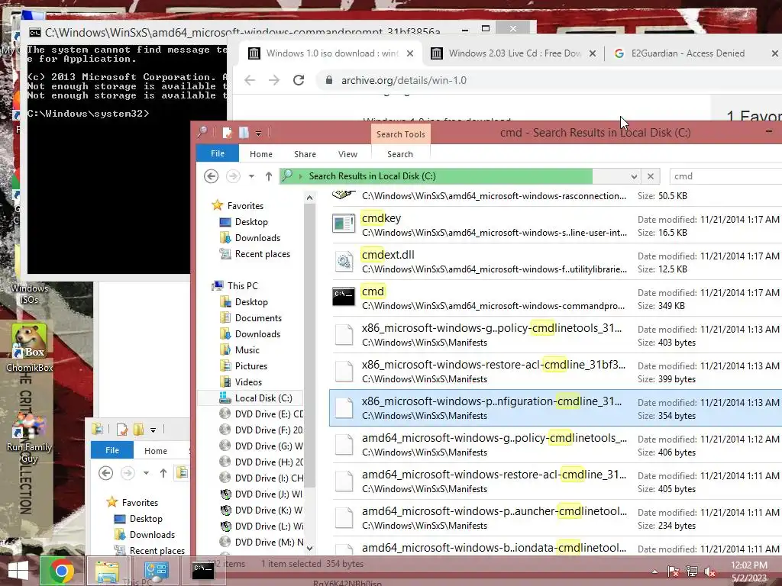The image size is (782, 586).
Task: Open the File tab in search Explorer
Action: [x=218, y=153]
